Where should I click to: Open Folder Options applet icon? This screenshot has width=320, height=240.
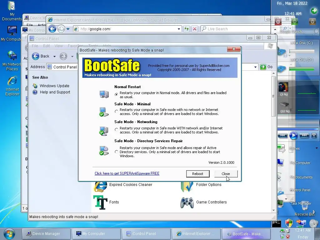click(187, 186)
